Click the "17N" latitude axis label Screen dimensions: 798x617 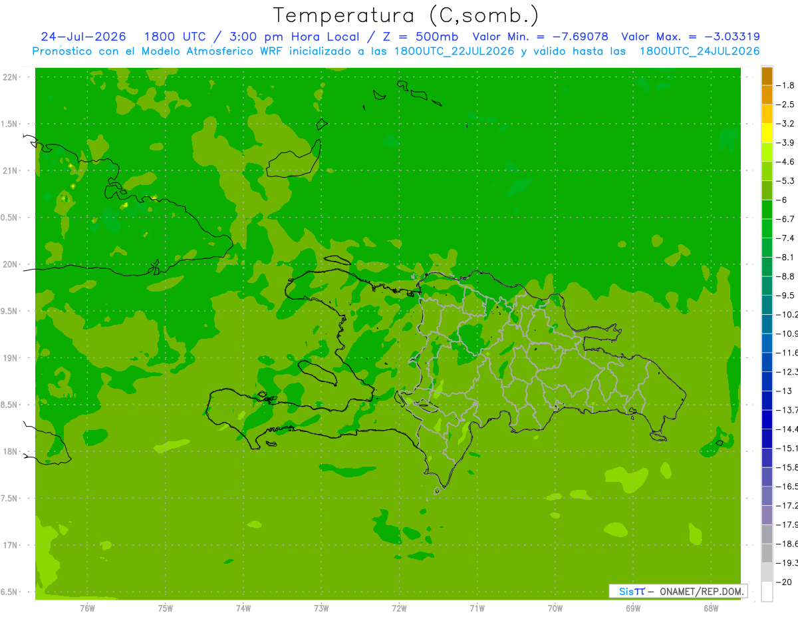click(11, 545)
